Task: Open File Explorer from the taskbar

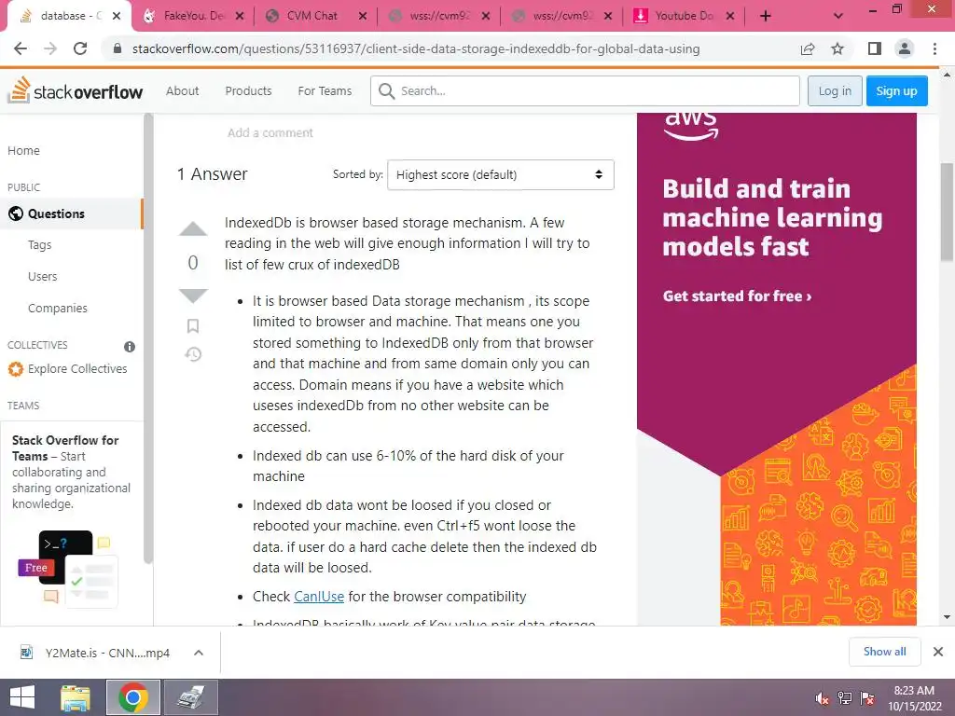Action: click(76, 697)
